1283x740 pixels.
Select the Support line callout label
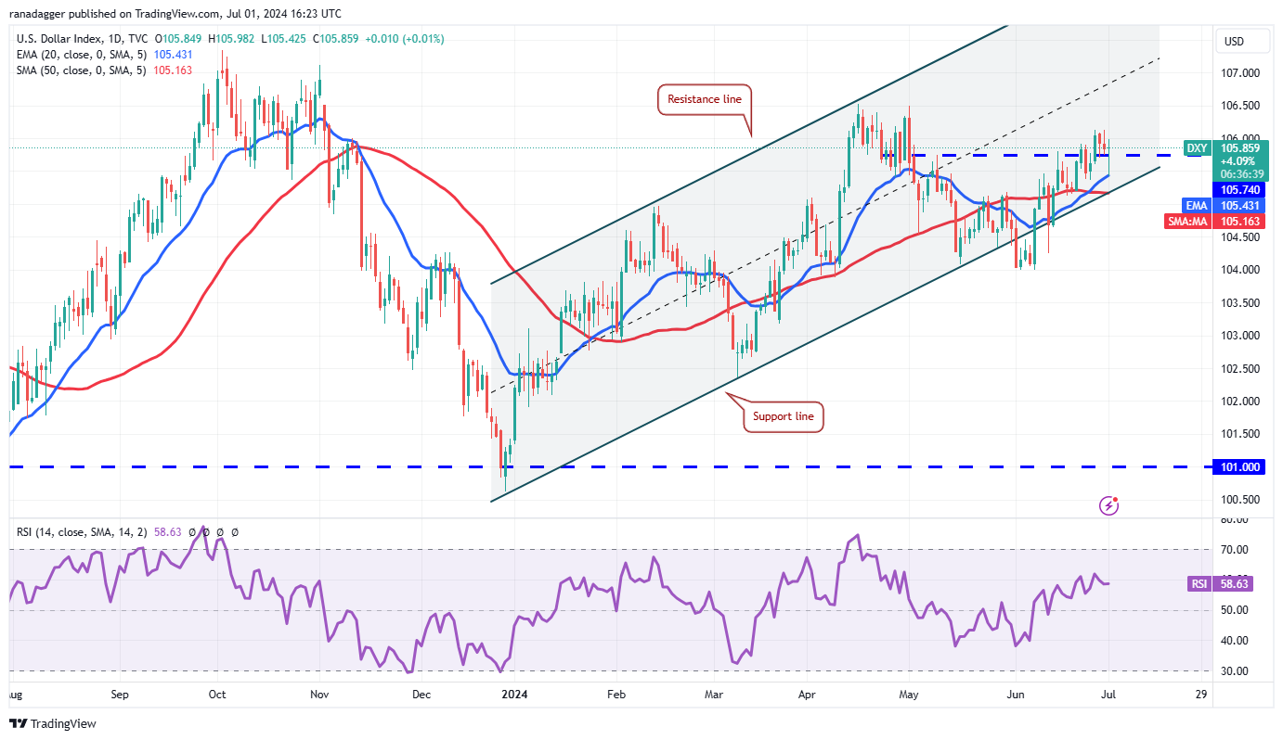[784, 416]
